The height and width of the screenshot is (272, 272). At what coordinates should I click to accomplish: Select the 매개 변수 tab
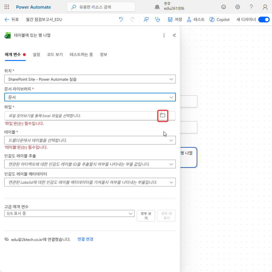15,55
